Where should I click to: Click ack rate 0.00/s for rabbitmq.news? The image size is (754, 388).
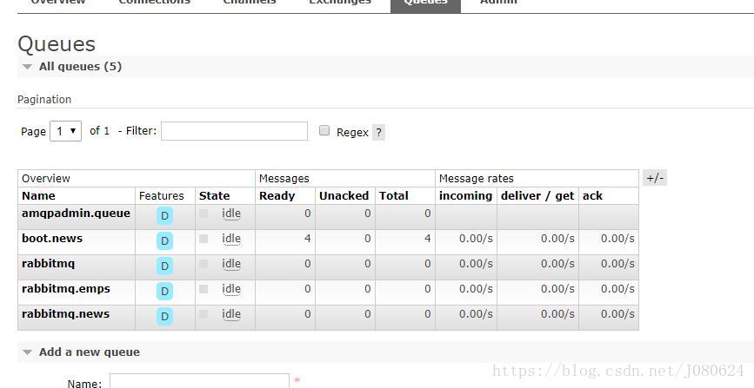pyautogui.click(x=617, y=313)
